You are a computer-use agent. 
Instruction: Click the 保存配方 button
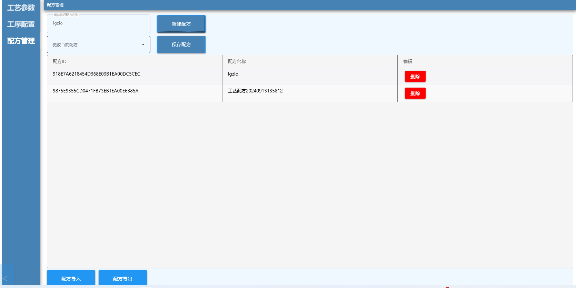(x=181, y=44)
